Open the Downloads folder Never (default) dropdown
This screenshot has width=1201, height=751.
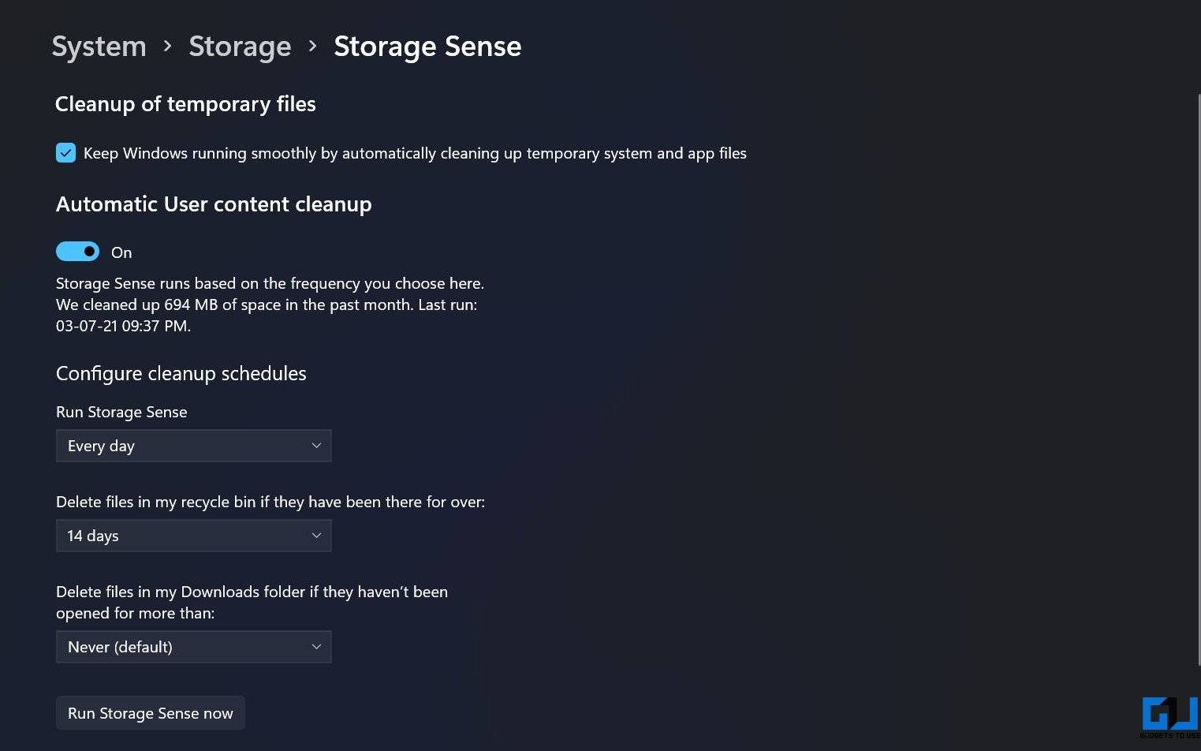click(193, 647)
